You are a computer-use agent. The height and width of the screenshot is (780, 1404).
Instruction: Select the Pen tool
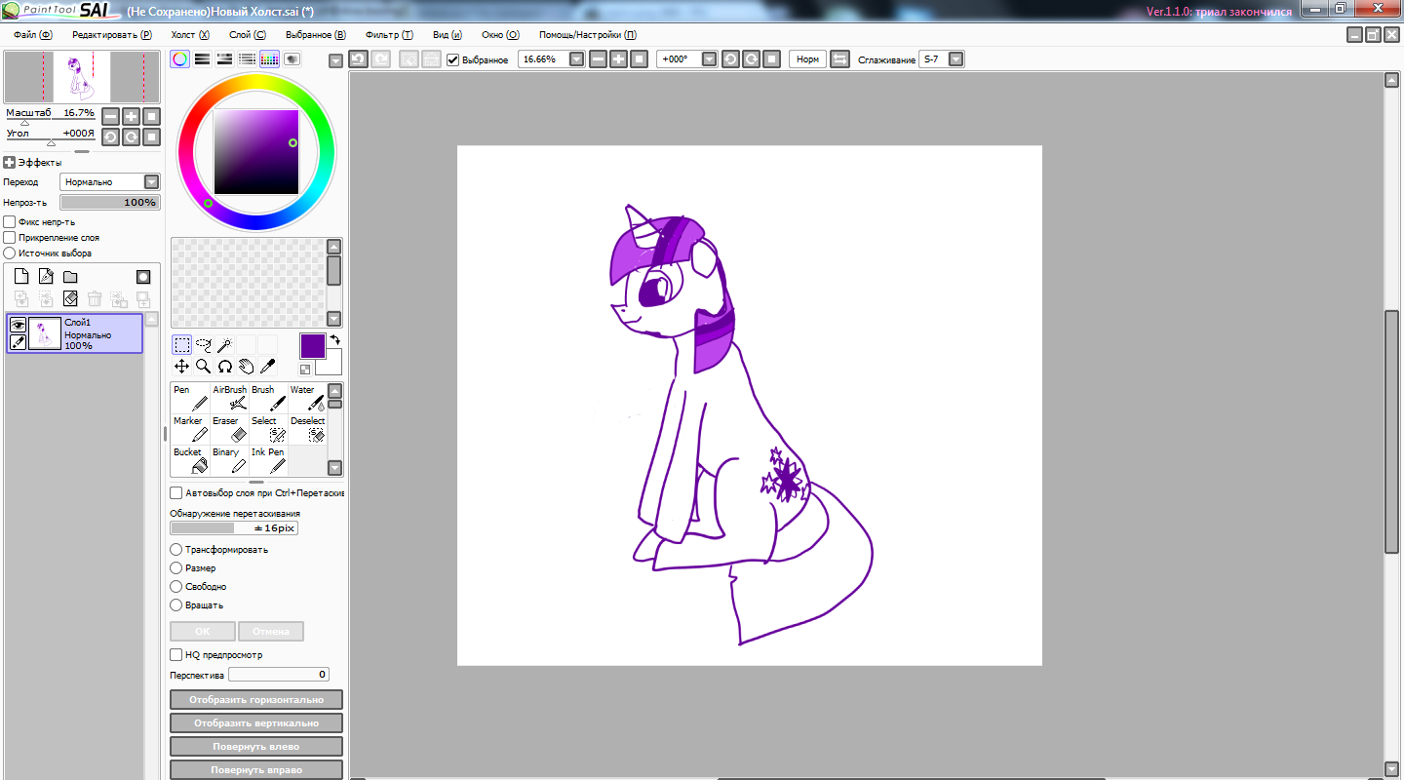[x=190, y=398]
